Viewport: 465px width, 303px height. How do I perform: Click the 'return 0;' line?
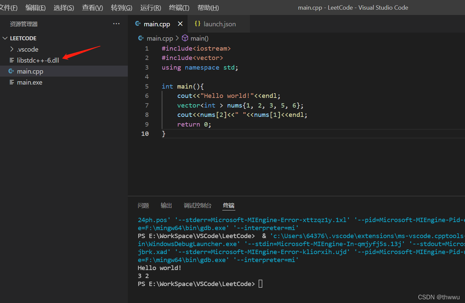194,125
